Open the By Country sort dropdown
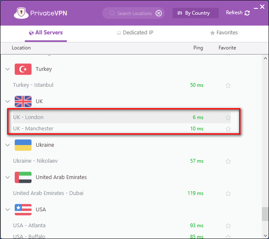 pyautogui.click(x=195, y=13)
